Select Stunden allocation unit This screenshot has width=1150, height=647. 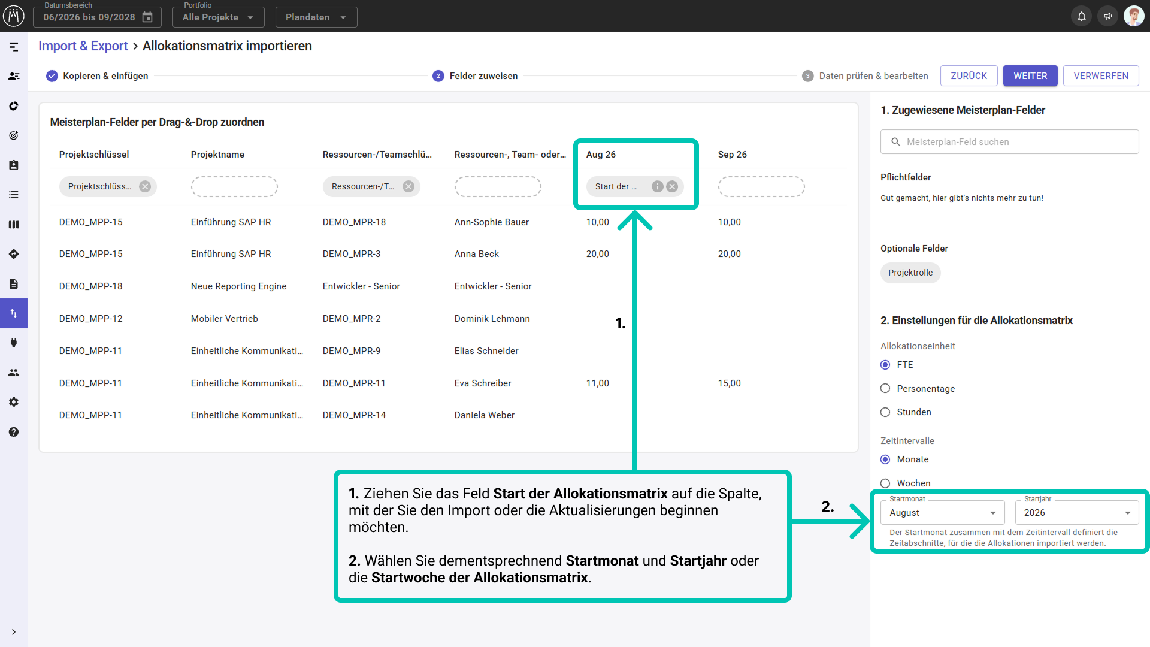[885, 412]
